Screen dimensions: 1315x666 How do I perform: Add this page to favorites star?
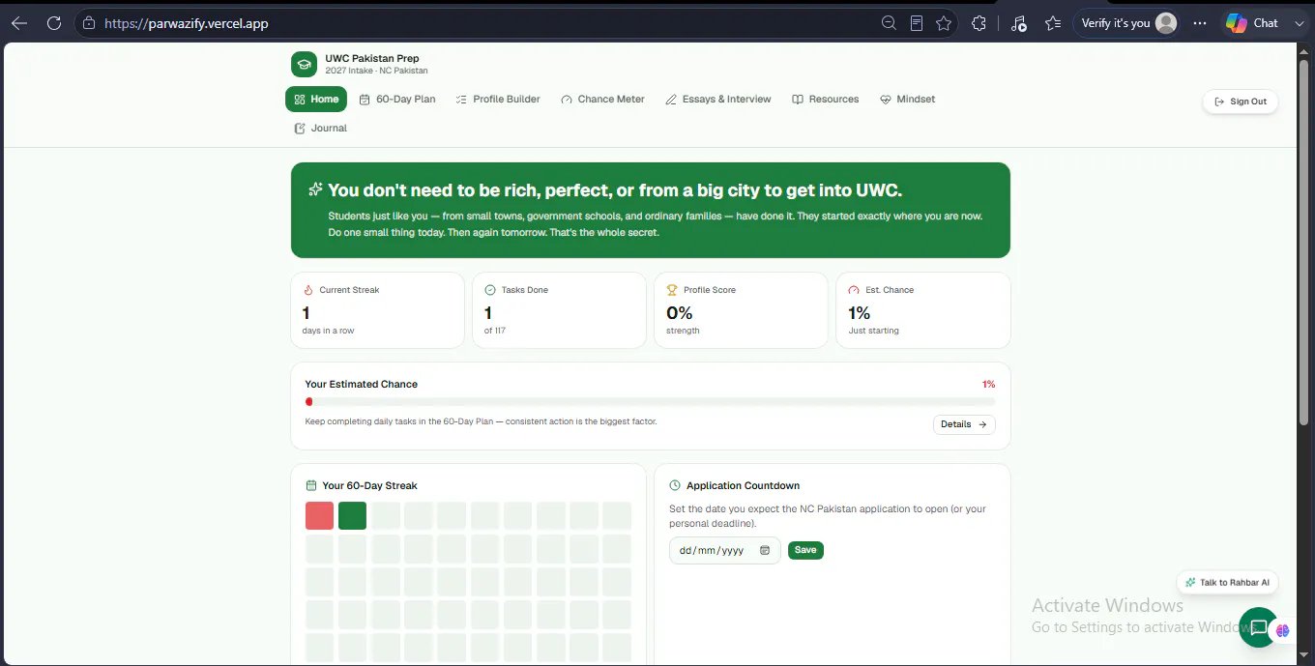tap(944, 23)
